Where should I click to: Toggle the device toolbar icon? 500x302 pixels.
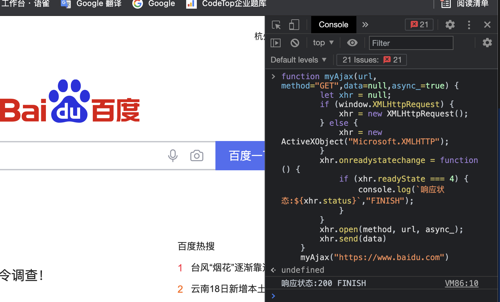pos(294,25)
